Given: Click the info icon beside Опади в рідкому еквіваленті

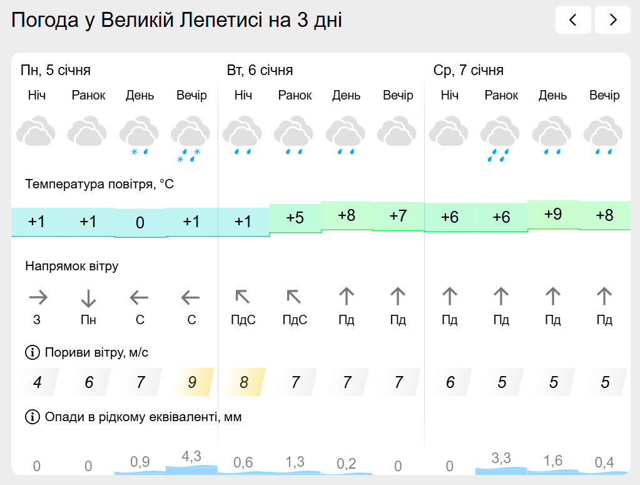Looking at the screenshot, I should pyautogui.click(x=32, y=417).
